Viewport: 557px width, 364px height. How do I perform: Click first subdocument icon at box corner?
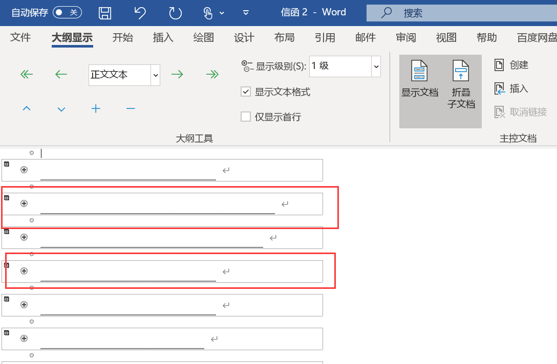pyautogui.click(x=6, y=164)
